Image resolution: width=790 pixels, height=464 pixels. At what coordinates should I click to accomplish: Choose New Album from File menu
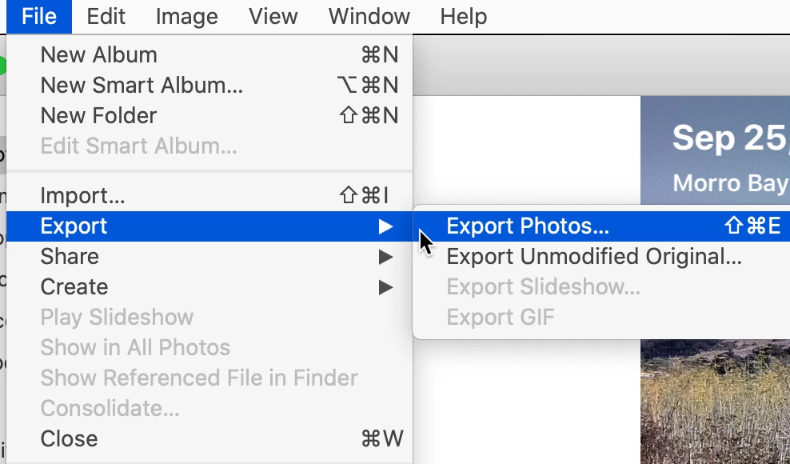click(209, 54)
